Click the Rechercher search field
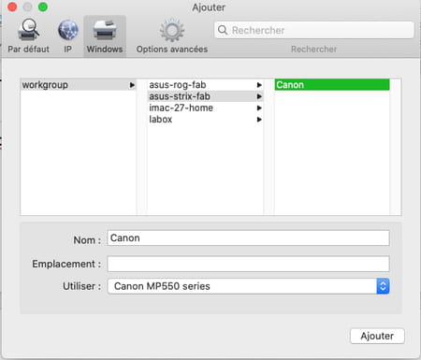The height and width of the screenshot is (360, 421). 314,30
